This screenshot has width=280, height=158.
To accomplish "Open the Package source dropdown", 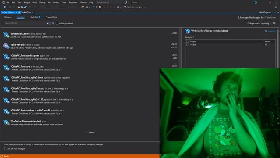I will coord(266,23).
